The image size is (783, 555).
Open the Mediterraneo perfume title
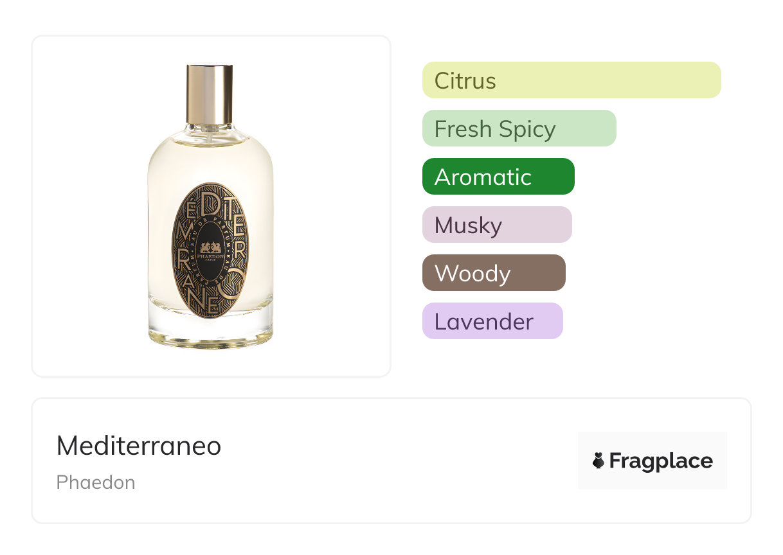pos(139,446)
